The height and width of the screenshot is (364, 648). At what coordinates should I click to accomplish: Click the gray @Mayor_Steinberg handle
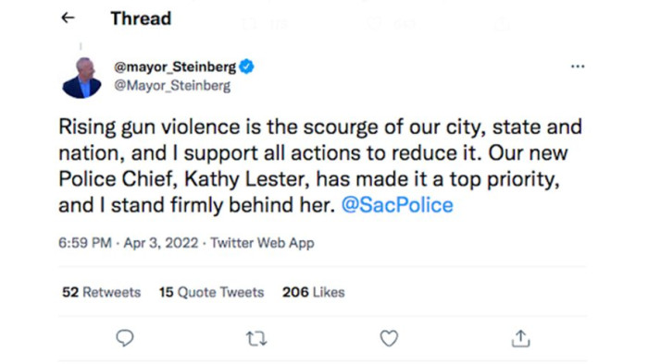click(x=172, y=86)
